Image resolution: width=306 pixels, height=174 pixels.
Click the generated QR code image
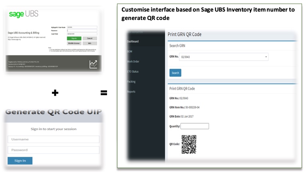coord(189,144)
